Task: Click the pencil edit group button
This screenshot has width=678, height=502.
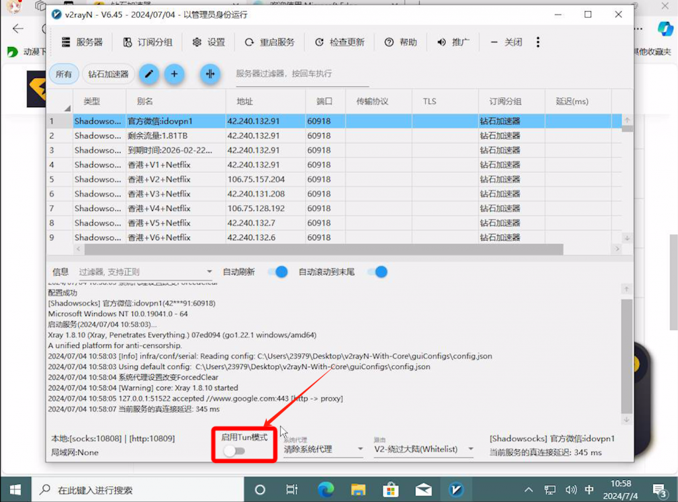Action: tap(149, 74)
